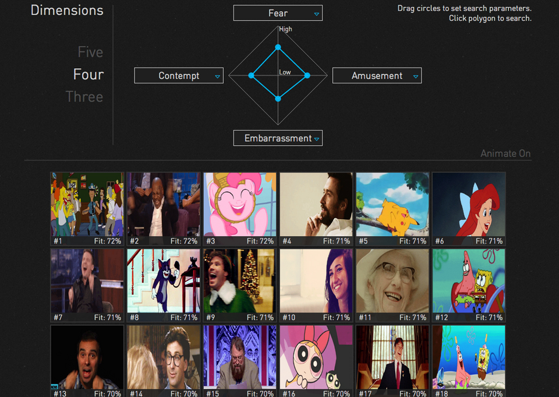Click the Embarrassment axis circle handle
The width and height of the screenshot is (559, 397).
coord(278,99)
